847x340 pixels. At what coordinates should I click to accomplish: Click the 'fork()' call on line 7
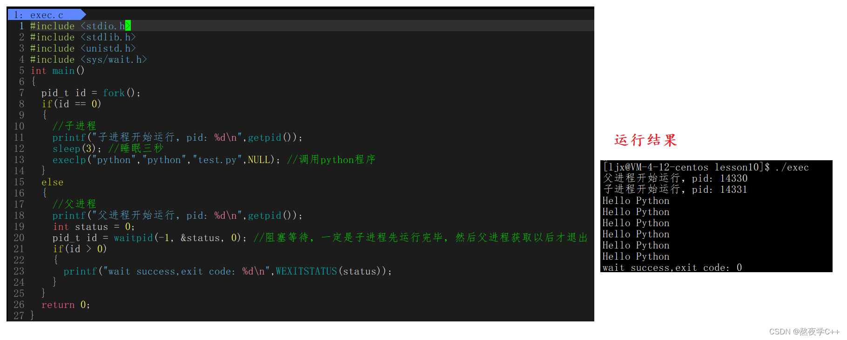[x=119, y=93]
